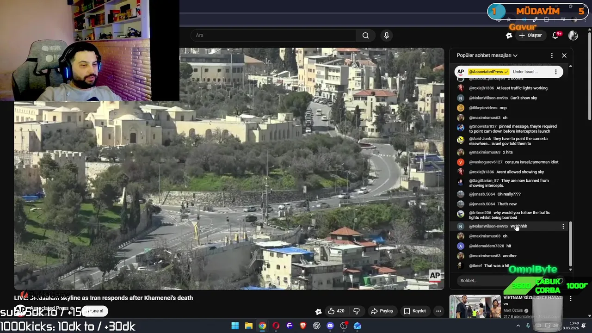592x333 pixels.
Task: Click the tray microphone icon
Action: point(528,326)
